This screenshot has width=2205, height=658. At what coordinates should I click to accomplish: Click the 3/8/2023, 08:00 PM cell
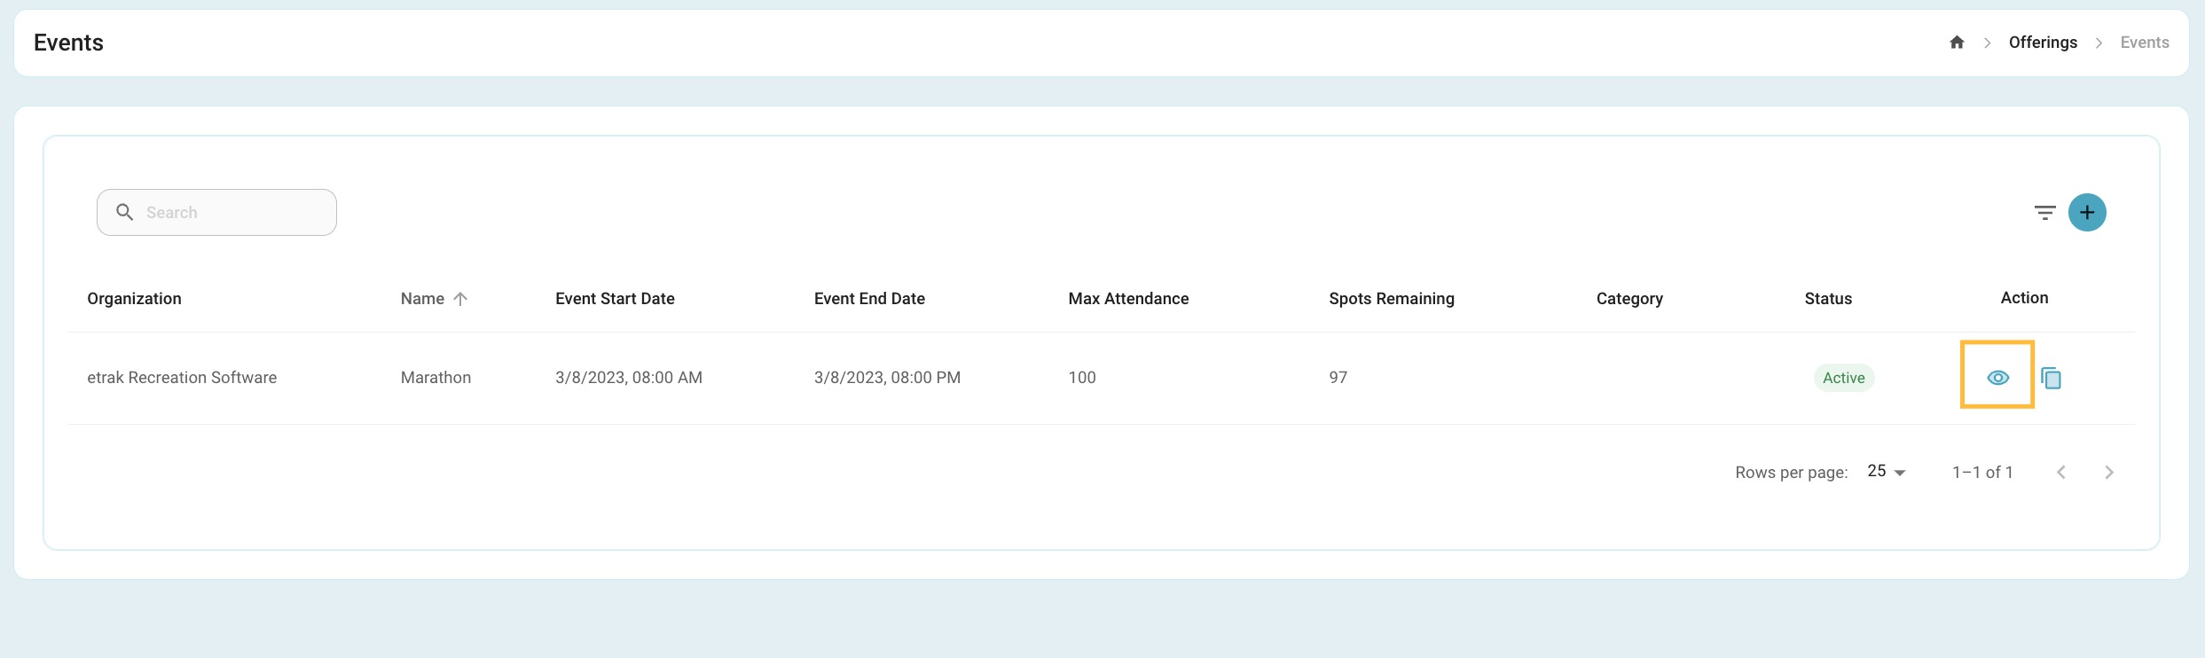(887, 378)
